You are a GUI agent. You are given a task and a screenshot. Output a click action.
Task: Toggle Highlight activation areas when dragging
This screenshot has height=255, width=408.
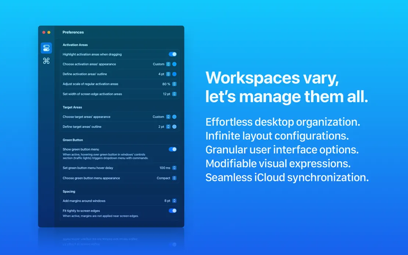(x=172, y=54)
